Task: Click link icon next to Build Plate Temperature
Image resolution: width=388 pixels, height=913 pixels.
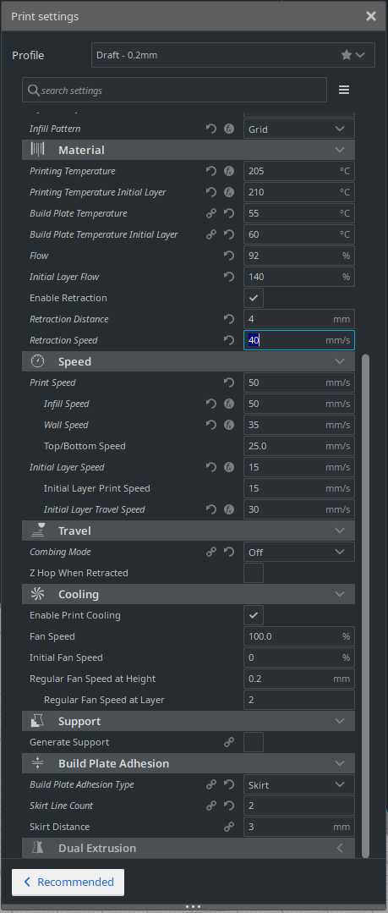Action: point(211,214)
